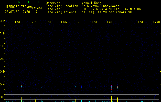
Task: Click the 1734 time axis label
Action: point(64,22)
